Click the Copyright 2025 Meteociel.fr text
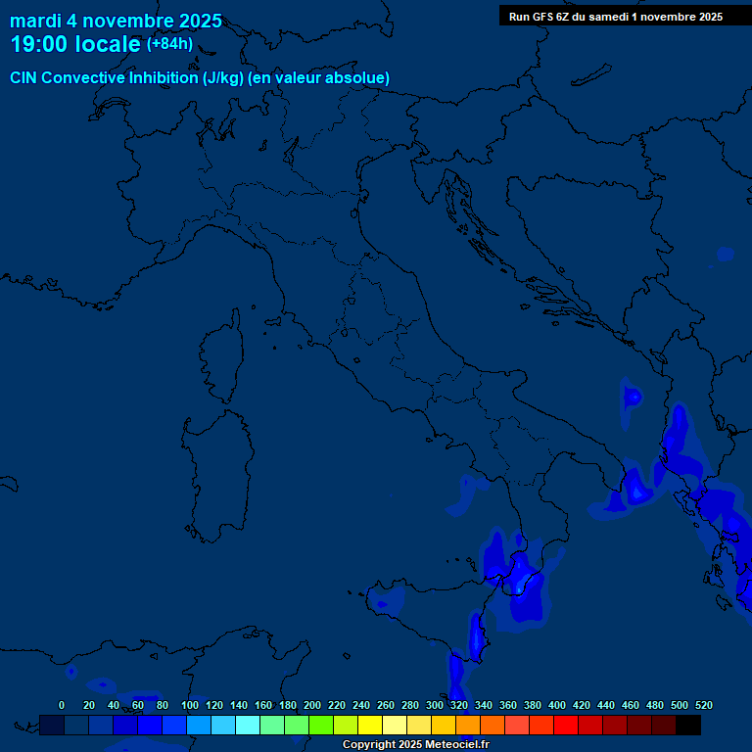Image resolution: width=752 pixels, height=752 pixels. click(416, 744)
